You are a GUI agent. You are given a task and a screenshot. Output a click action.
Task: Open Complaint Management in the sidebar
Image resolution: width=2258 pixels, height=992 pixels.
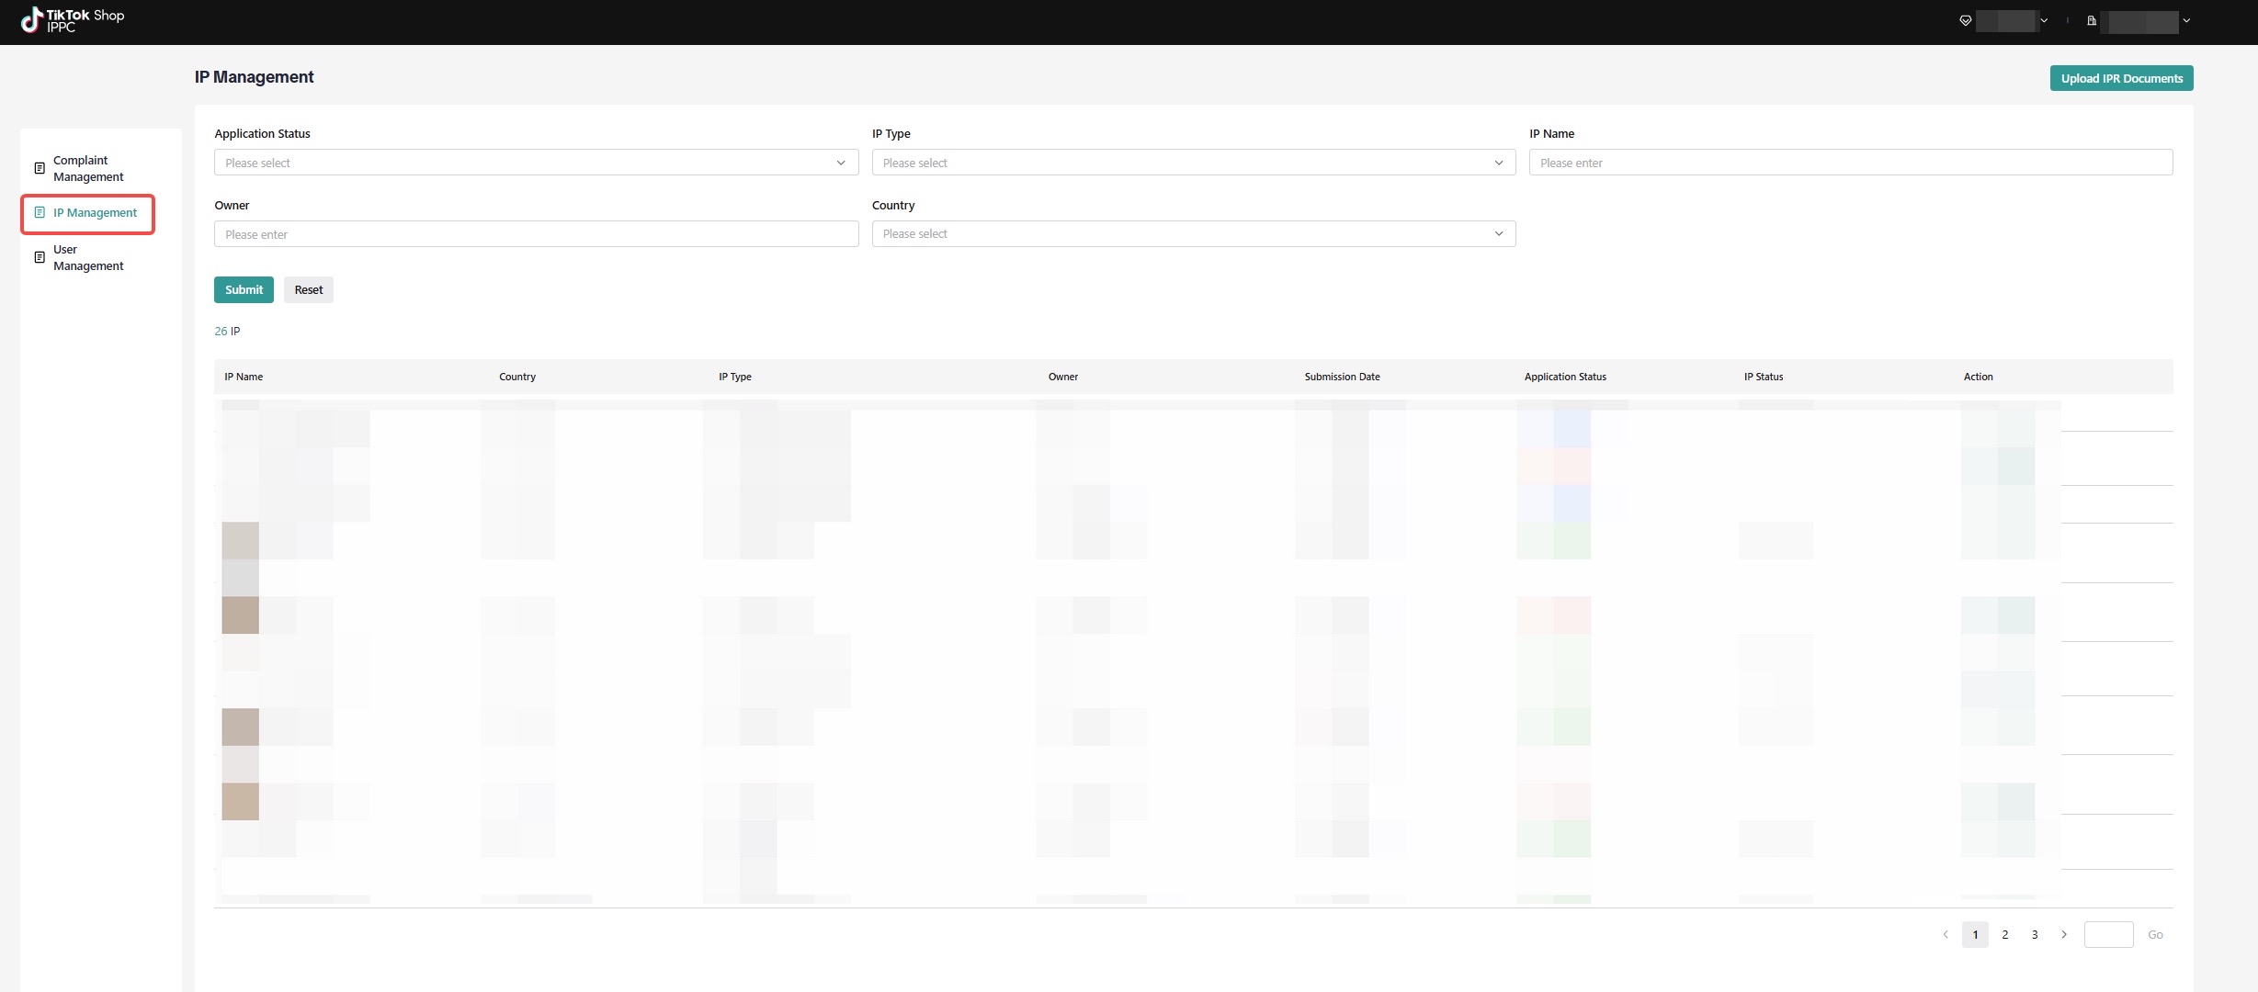88,168
